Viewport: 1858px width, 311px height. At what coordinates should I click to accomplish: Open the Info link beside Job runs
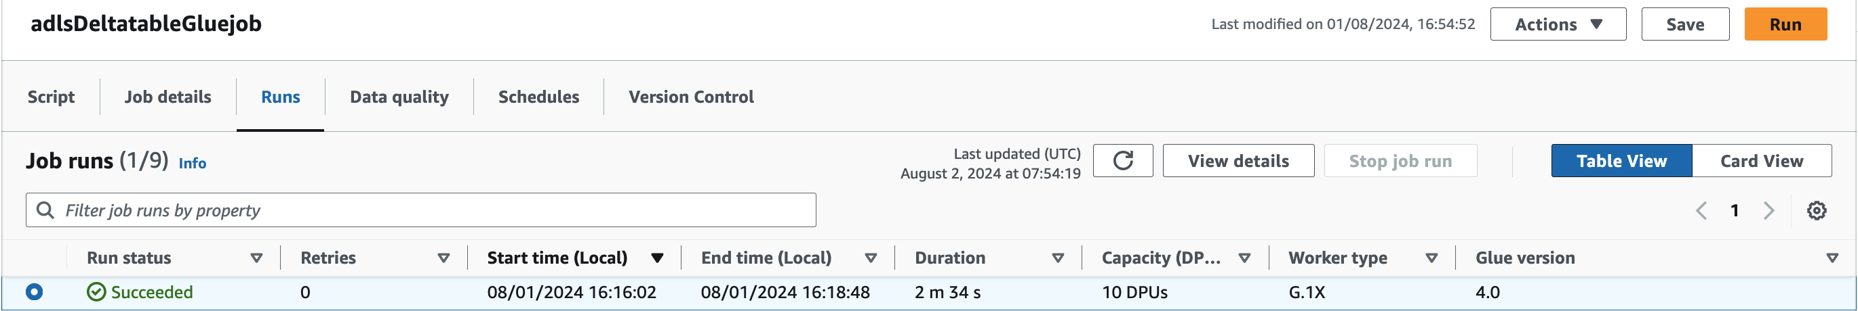(193, 164)
